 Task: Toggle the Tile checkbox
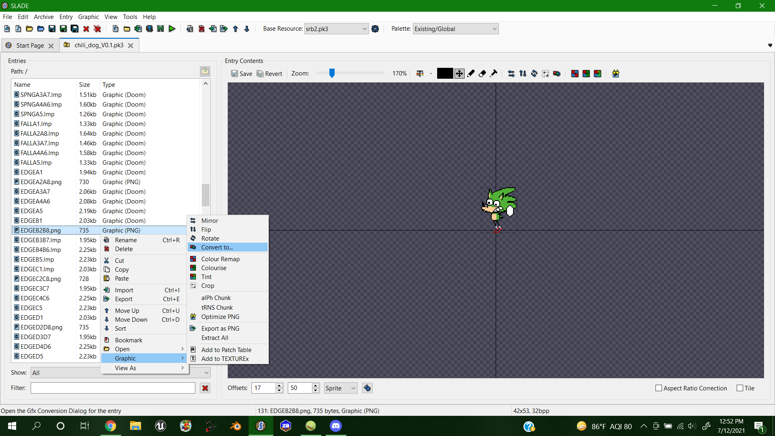740,388
